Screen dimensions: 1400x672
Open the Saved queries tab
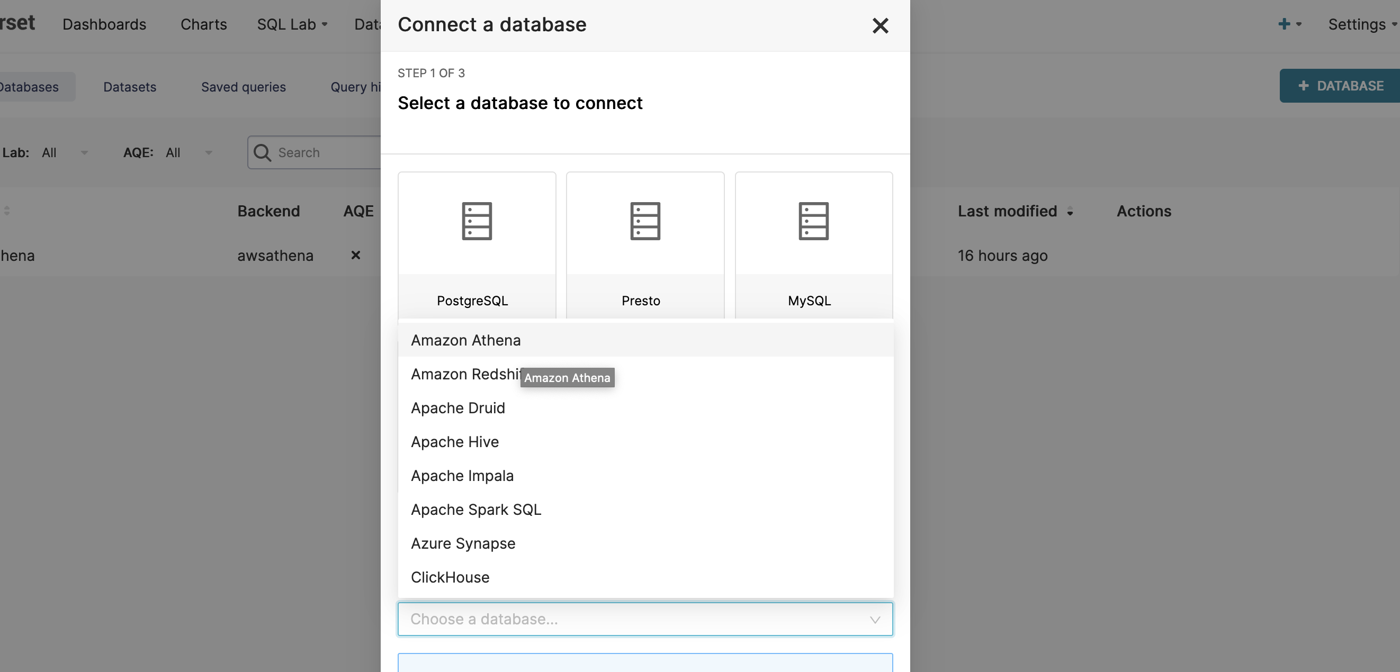pos(243,87)
